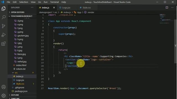Open kiara.jpg in the explorer
Screen dimensions: 177x99
22,54
